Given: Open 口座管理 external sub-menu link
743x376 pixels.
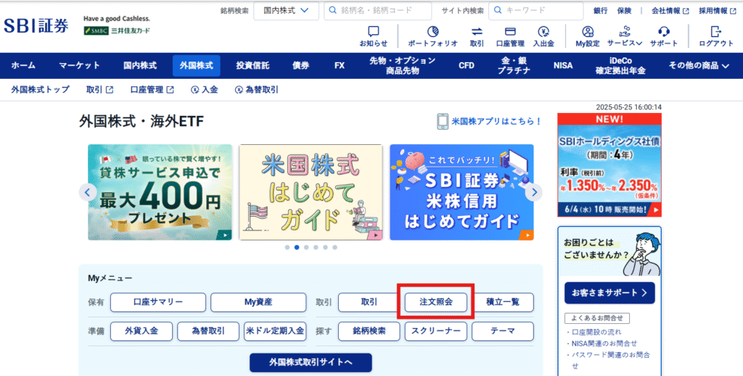Looking at the screenshot, I should coord(152,89).
